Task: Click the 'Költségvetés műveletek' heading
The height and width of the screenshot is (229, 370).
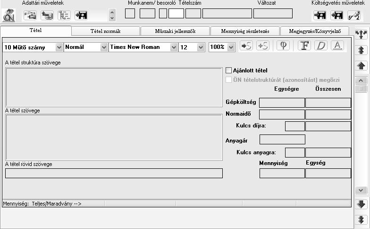Action: point(338,3)
